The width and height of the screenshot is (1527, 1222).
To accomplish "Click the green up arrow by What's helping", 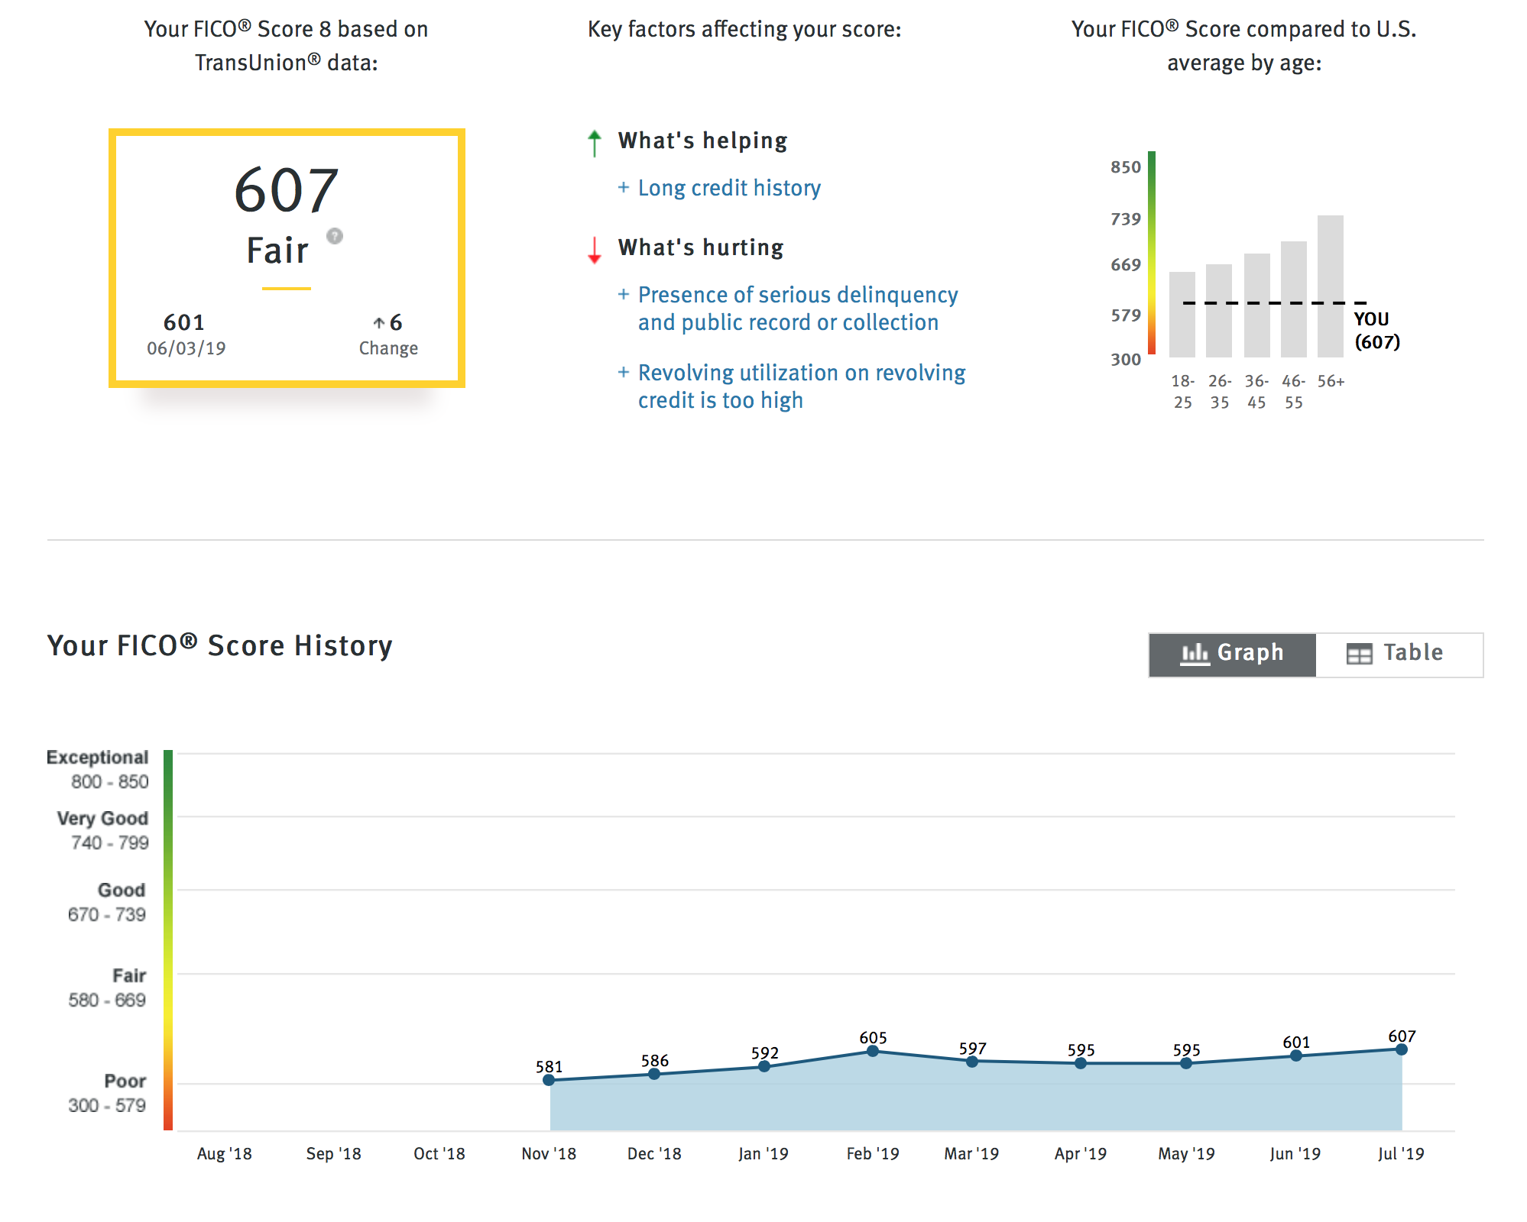I will pos(595,143).
